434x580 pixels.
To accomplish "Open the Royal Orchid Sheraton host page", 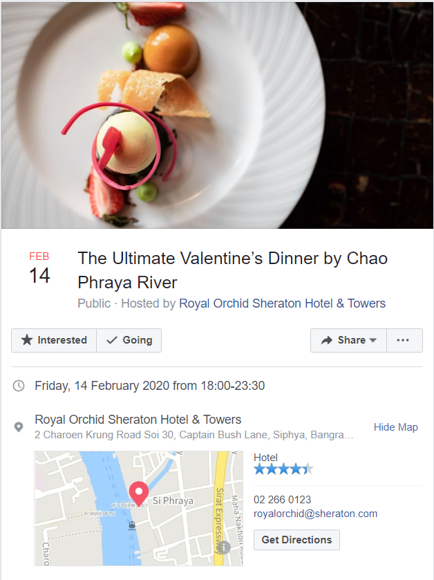I will (282, 303).
